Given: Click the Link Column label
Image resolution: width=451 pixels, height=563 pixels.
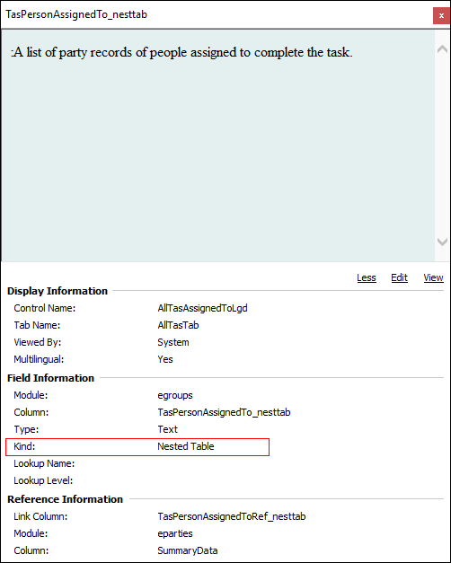Looking at the screenshot, I should (40, 516).
